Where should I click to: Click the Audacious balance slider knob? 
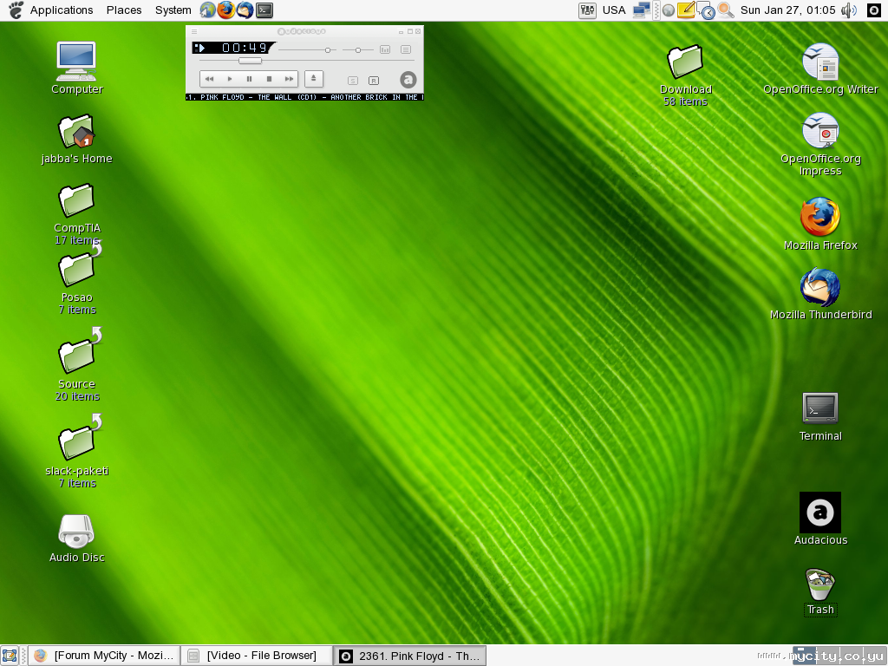click(358, 50)
